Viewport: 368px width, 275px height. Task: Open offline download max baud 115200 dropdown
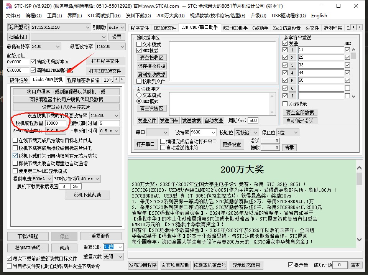(x=105, y=115)
